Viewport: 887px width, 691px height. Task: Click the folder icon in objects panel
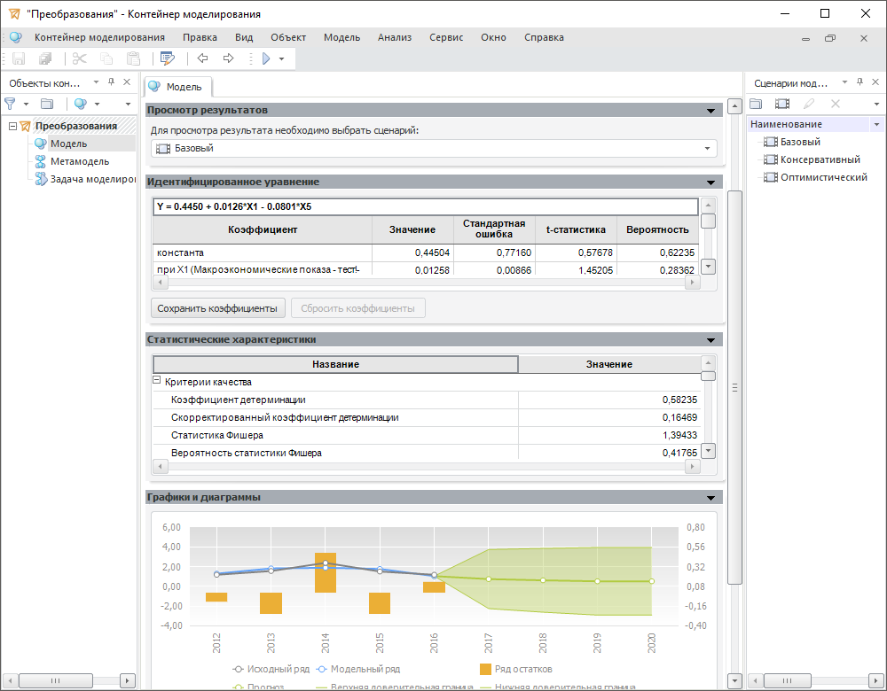coord(47,104)
